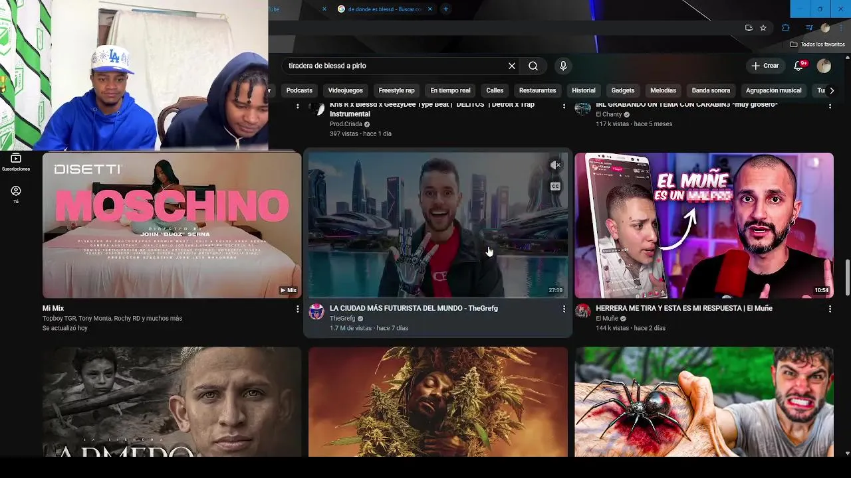The image size is (851, 478).
Task: Open the browser extensions puzzle icon
Action: pos(786,28)
